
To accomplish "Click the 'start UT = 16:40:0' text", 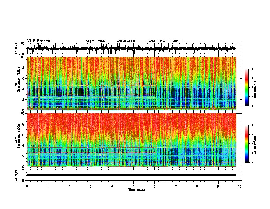I will click(165, 41).
